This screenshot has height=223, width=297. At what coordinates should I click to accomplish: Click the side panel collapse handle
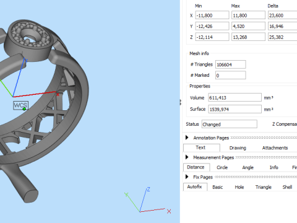pos(181,102)
